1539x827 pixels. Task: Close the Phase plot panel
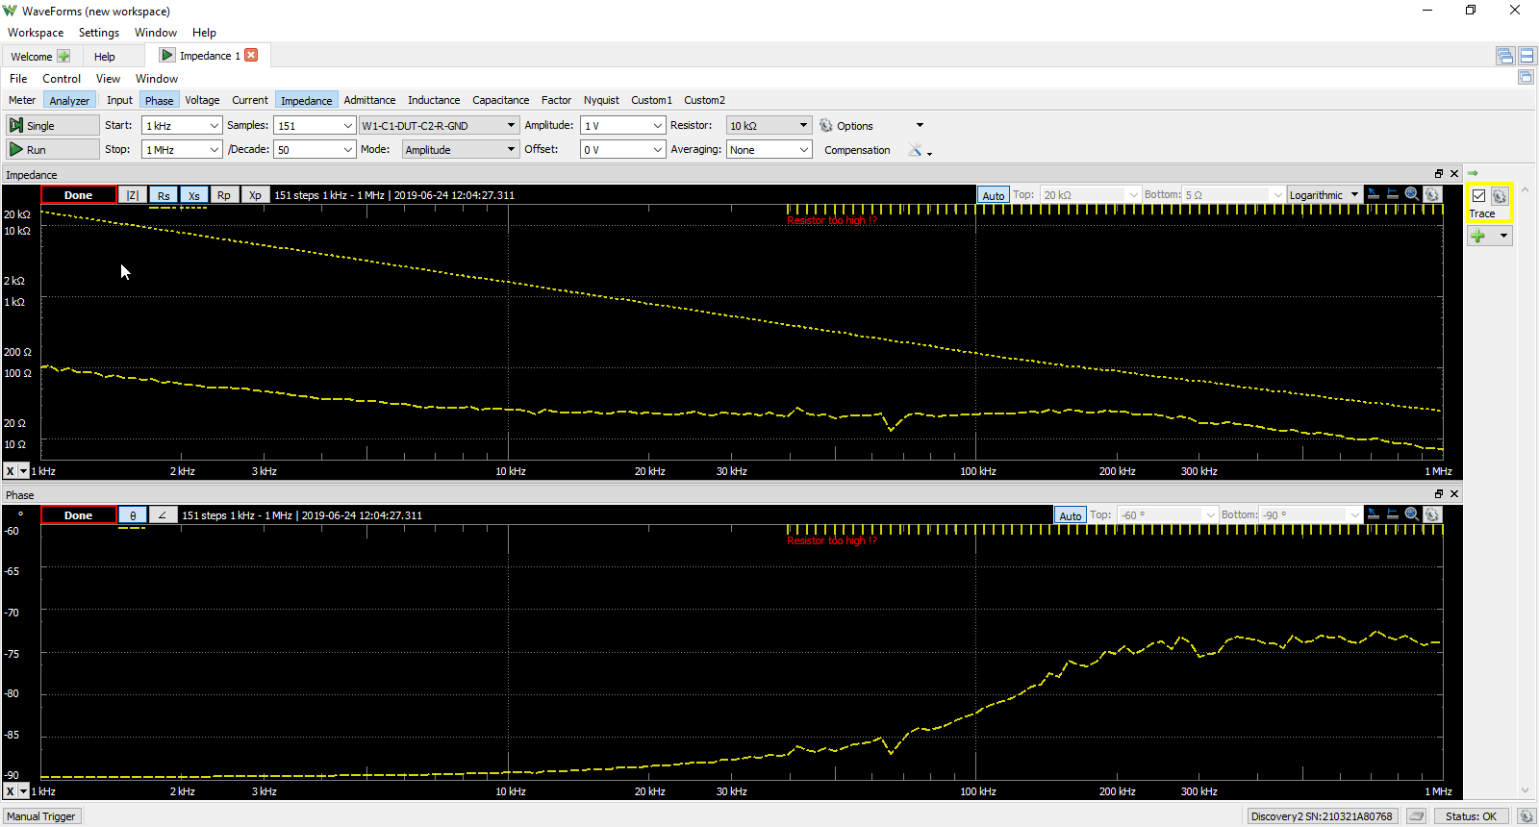[1454, 494]
